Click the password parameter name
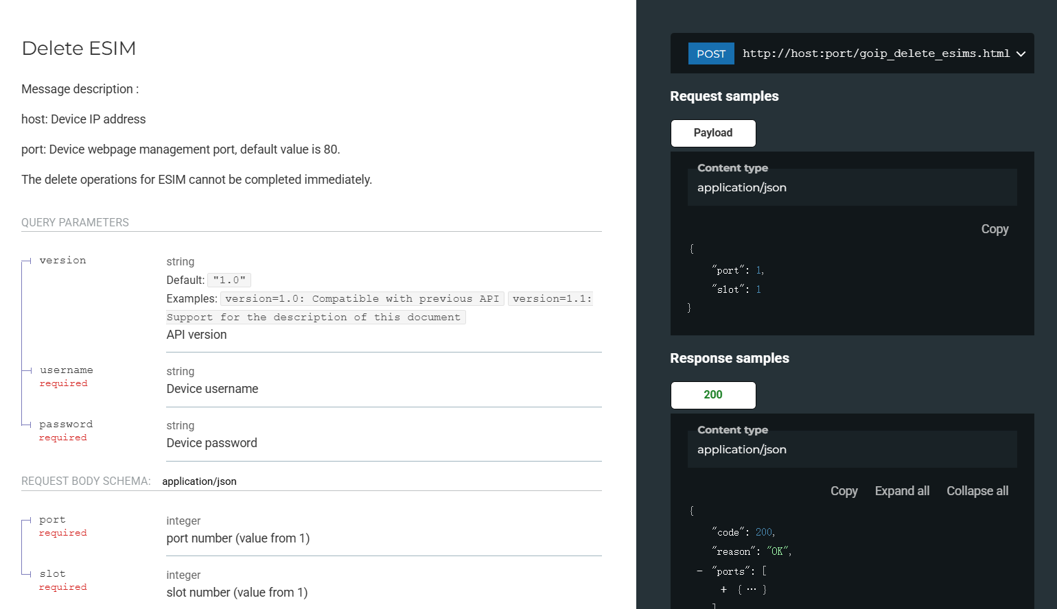This screenshot has width=1057, height=609. (66, 425)
